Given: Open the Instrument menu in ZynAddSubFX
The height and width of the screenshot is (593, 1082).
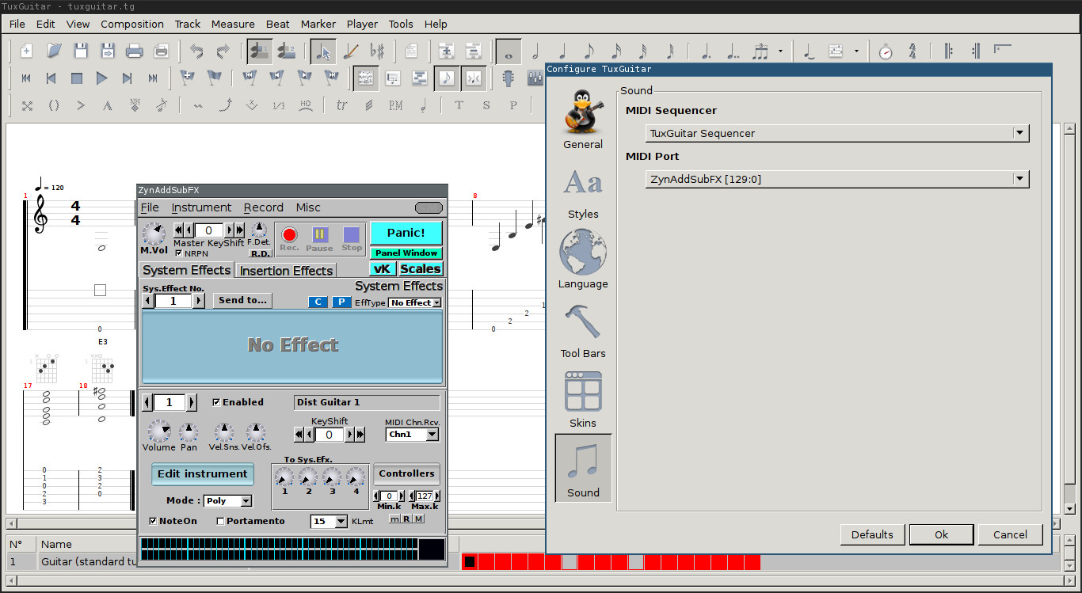Looking at the screenshot, I should click(x=201, y=207).
